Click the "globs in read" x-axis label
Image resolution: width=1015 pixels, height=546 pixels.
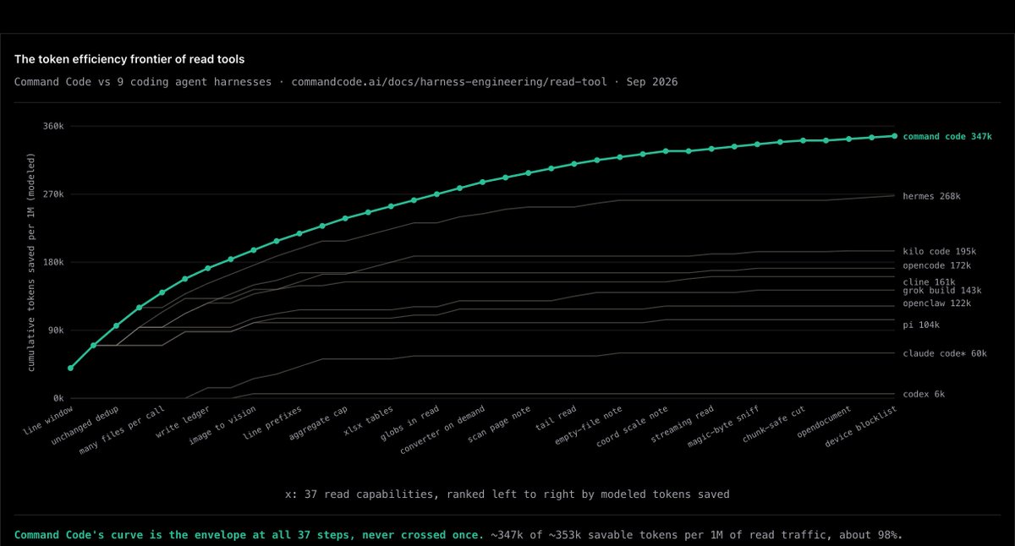pos(409,423)
